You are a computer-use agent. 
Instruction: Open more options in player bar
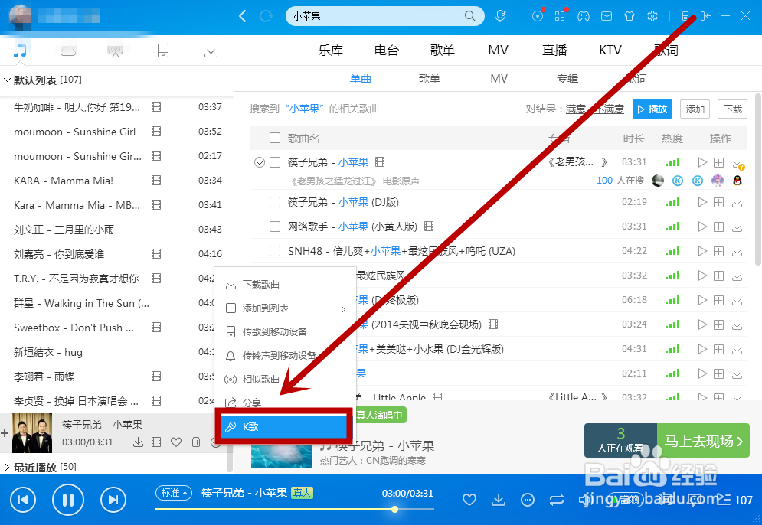(x=528, y=499)
